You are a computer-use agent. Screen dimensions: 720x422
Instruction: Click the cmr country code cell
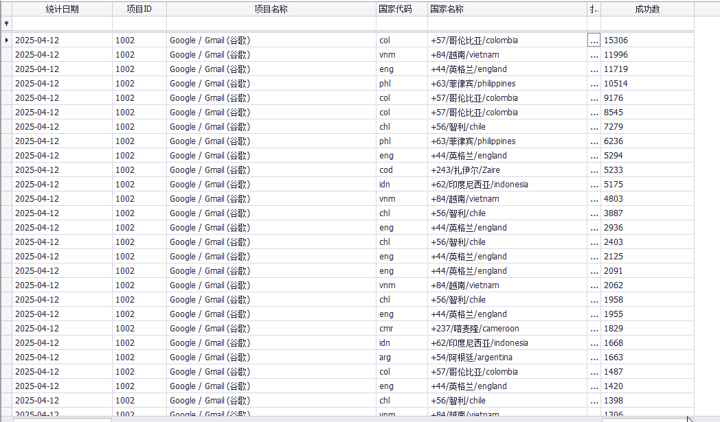pos(401,329)
